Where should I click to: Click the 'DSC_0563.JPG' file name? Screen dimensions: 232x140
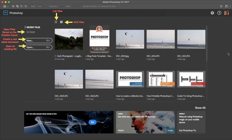click(92, 96)
